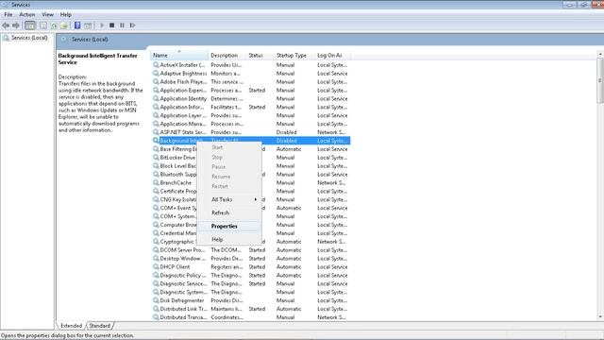
Task: Click the gear icon beside DHCP Client
Action: tap(156, 266)
